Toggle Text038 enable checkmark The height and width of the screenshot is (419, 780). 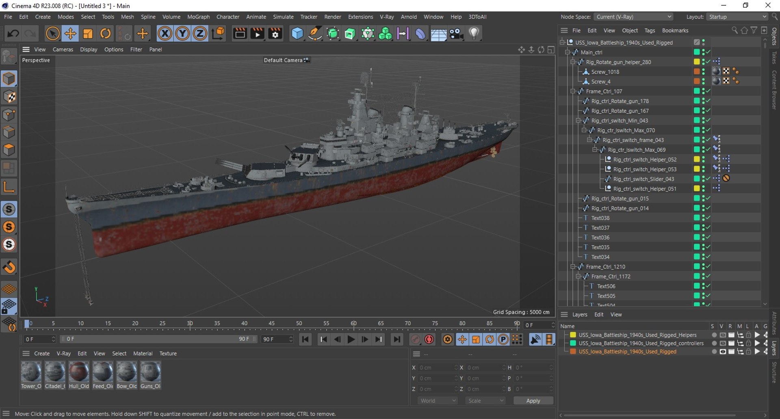708,218
